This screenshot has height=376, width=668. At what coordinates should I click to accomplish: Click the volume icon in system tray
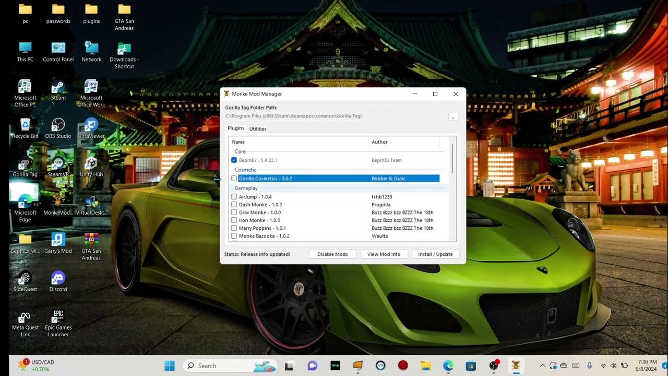(613, 366)
